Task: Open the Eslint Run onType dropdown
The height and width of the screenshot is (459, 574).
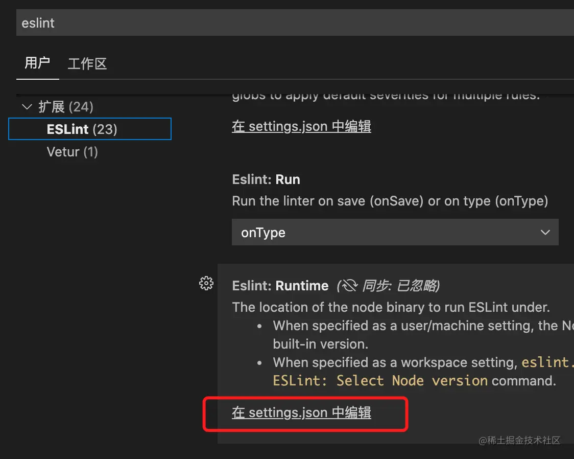Action: 395,232
